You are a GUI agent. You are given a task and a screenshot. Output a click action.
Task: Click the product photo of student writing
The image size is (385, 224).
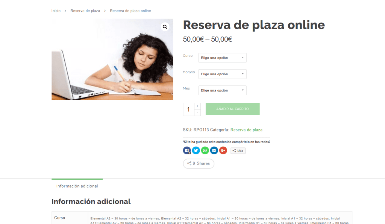tap(112, 59)
